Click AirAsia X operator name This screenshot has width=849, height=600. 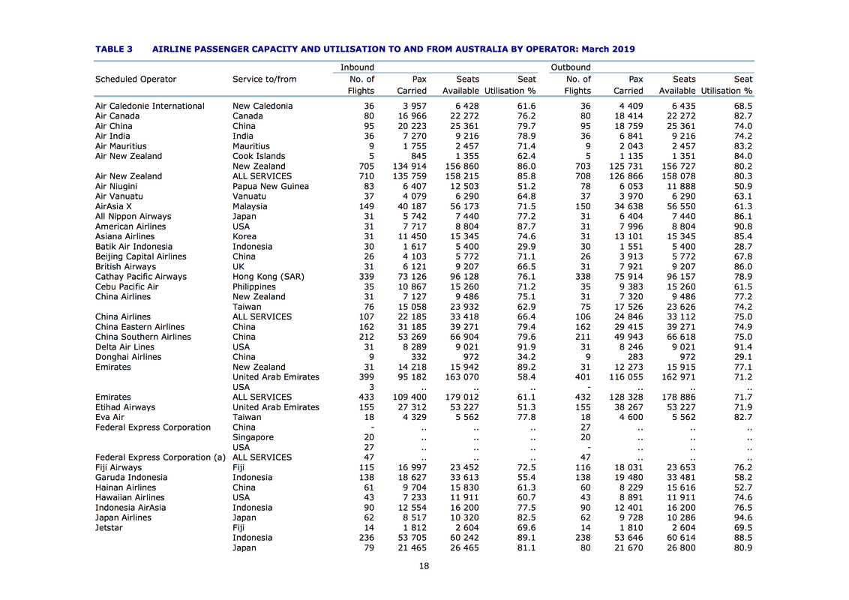tap(113, 206)
